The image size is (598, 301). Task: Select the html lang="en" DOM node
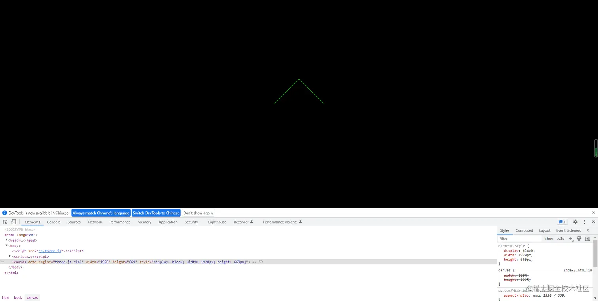(x=21, y=235)
